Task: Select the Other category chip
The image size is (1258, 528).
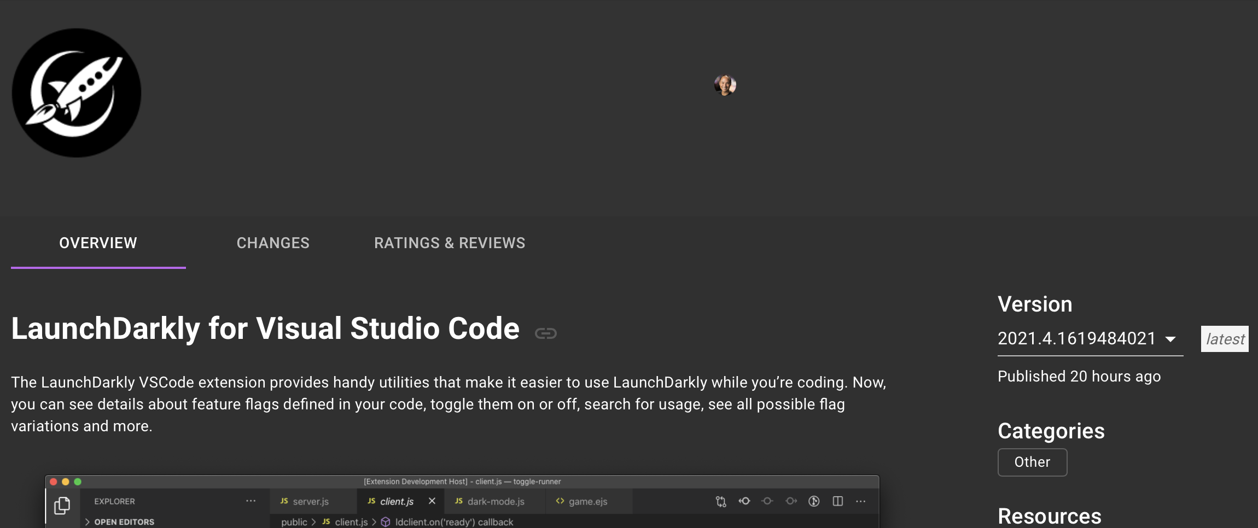Action: pos(1032,462)
